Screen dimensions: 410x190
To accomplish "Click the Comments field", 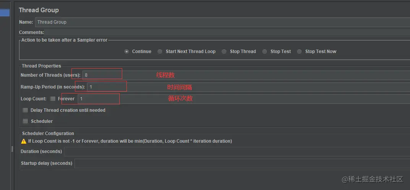I will coord(227,33).
